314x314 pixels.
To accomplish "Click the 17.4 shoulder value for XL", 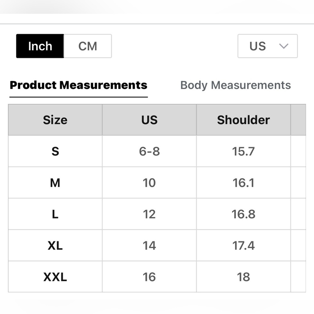I will [x=244, y=246].
